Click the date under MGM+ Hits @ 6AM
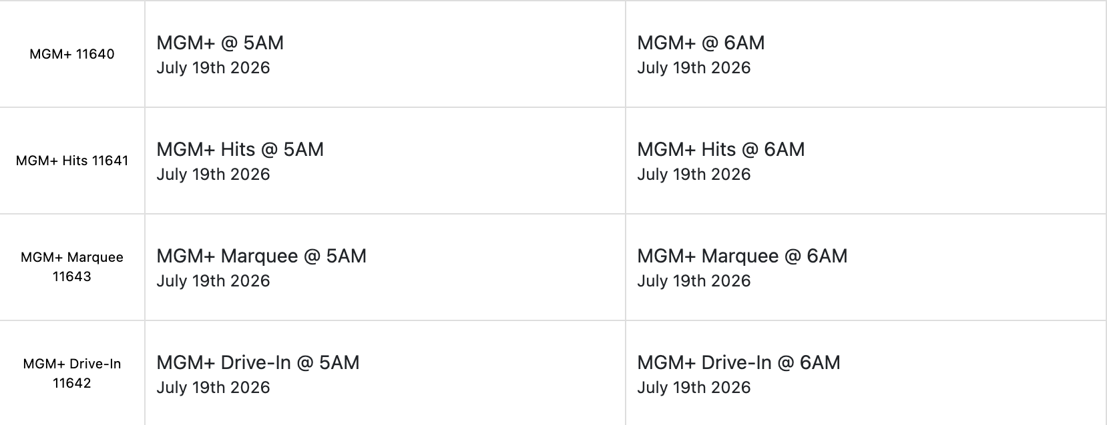1107x425 pixels. coord(694,175)
